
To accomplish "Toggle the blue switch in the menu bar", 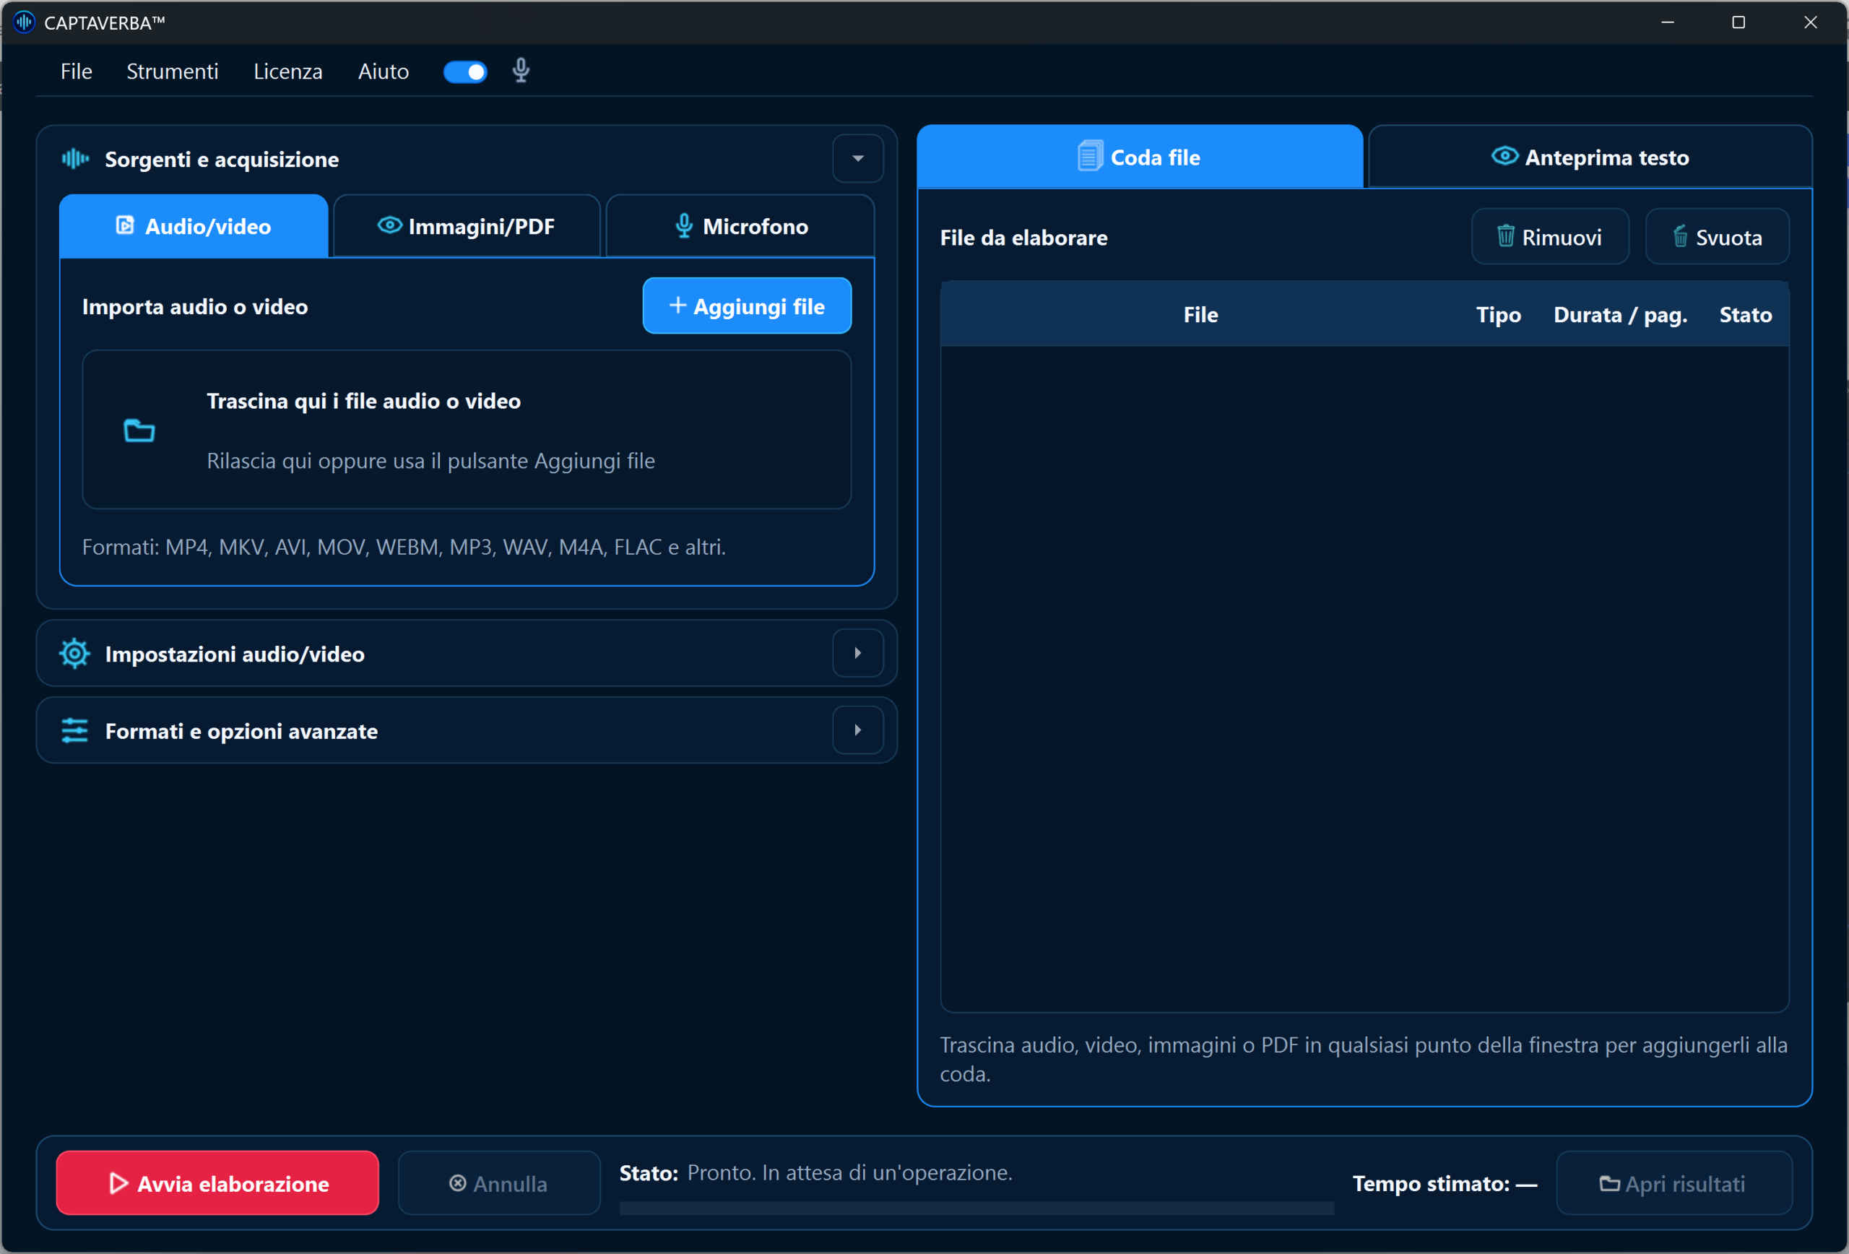I will pos(465,72).
